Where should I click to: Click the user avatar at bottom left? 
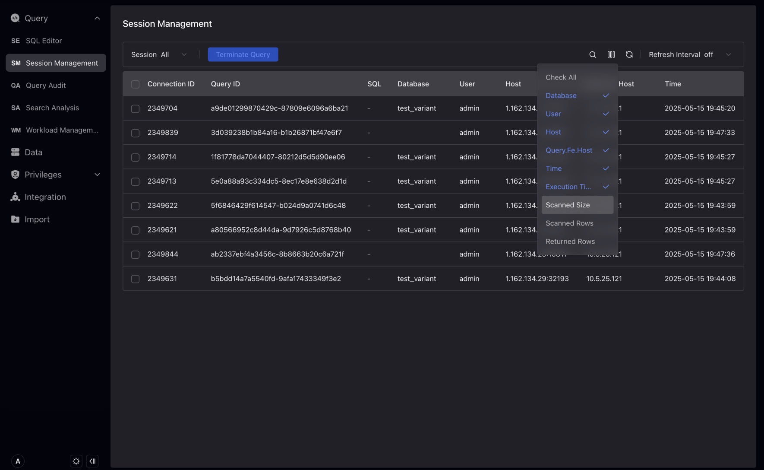coord(18,461)
